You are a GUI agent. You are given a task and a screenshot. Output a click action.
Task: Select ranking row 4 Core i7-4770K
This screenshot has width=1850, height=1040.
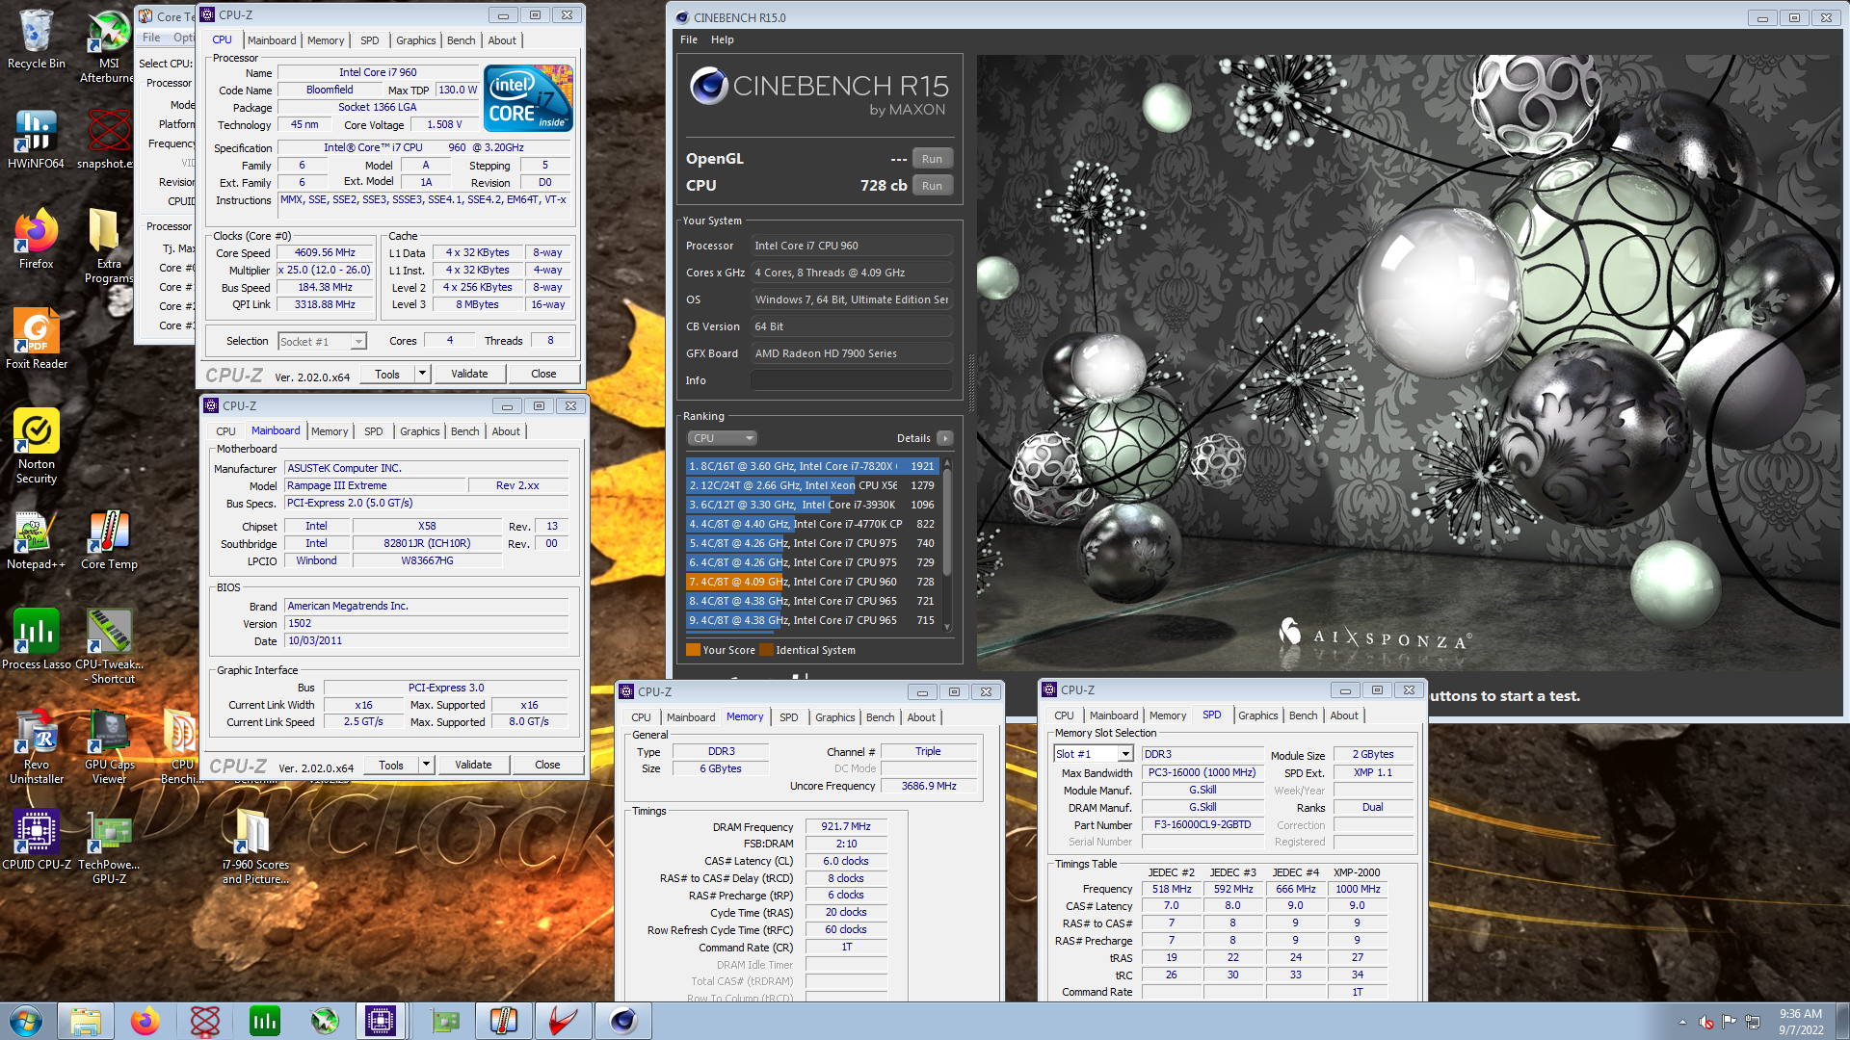click(x=811, y=524)
